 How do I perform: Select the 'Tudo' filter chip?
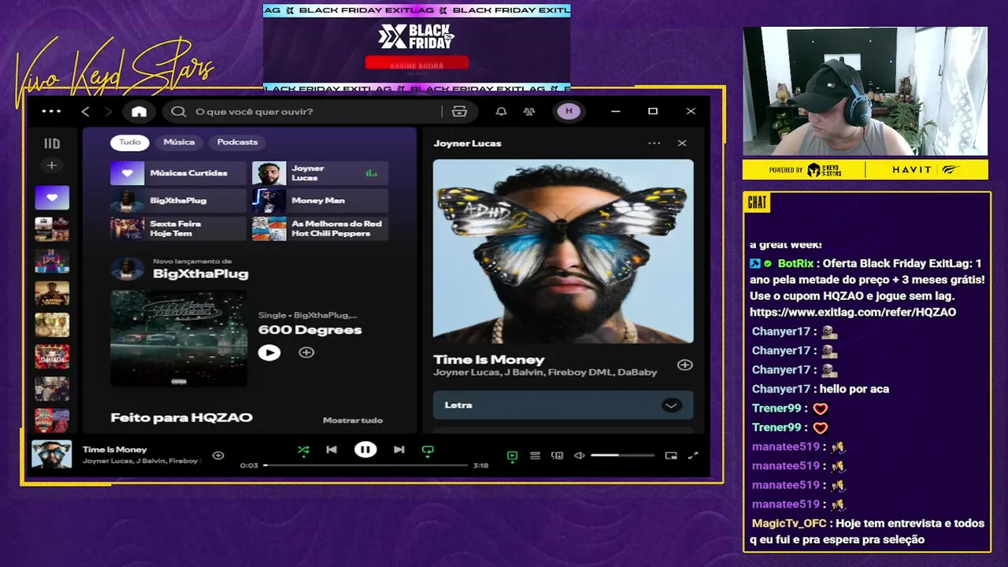pos(130,143)
